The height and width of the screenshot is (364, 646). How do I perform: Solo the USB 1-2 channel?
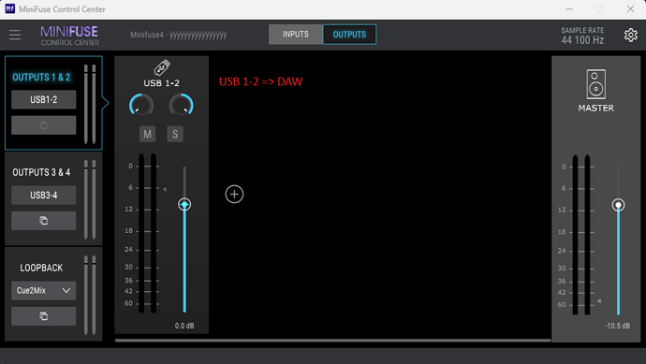(x=175, y=134)
